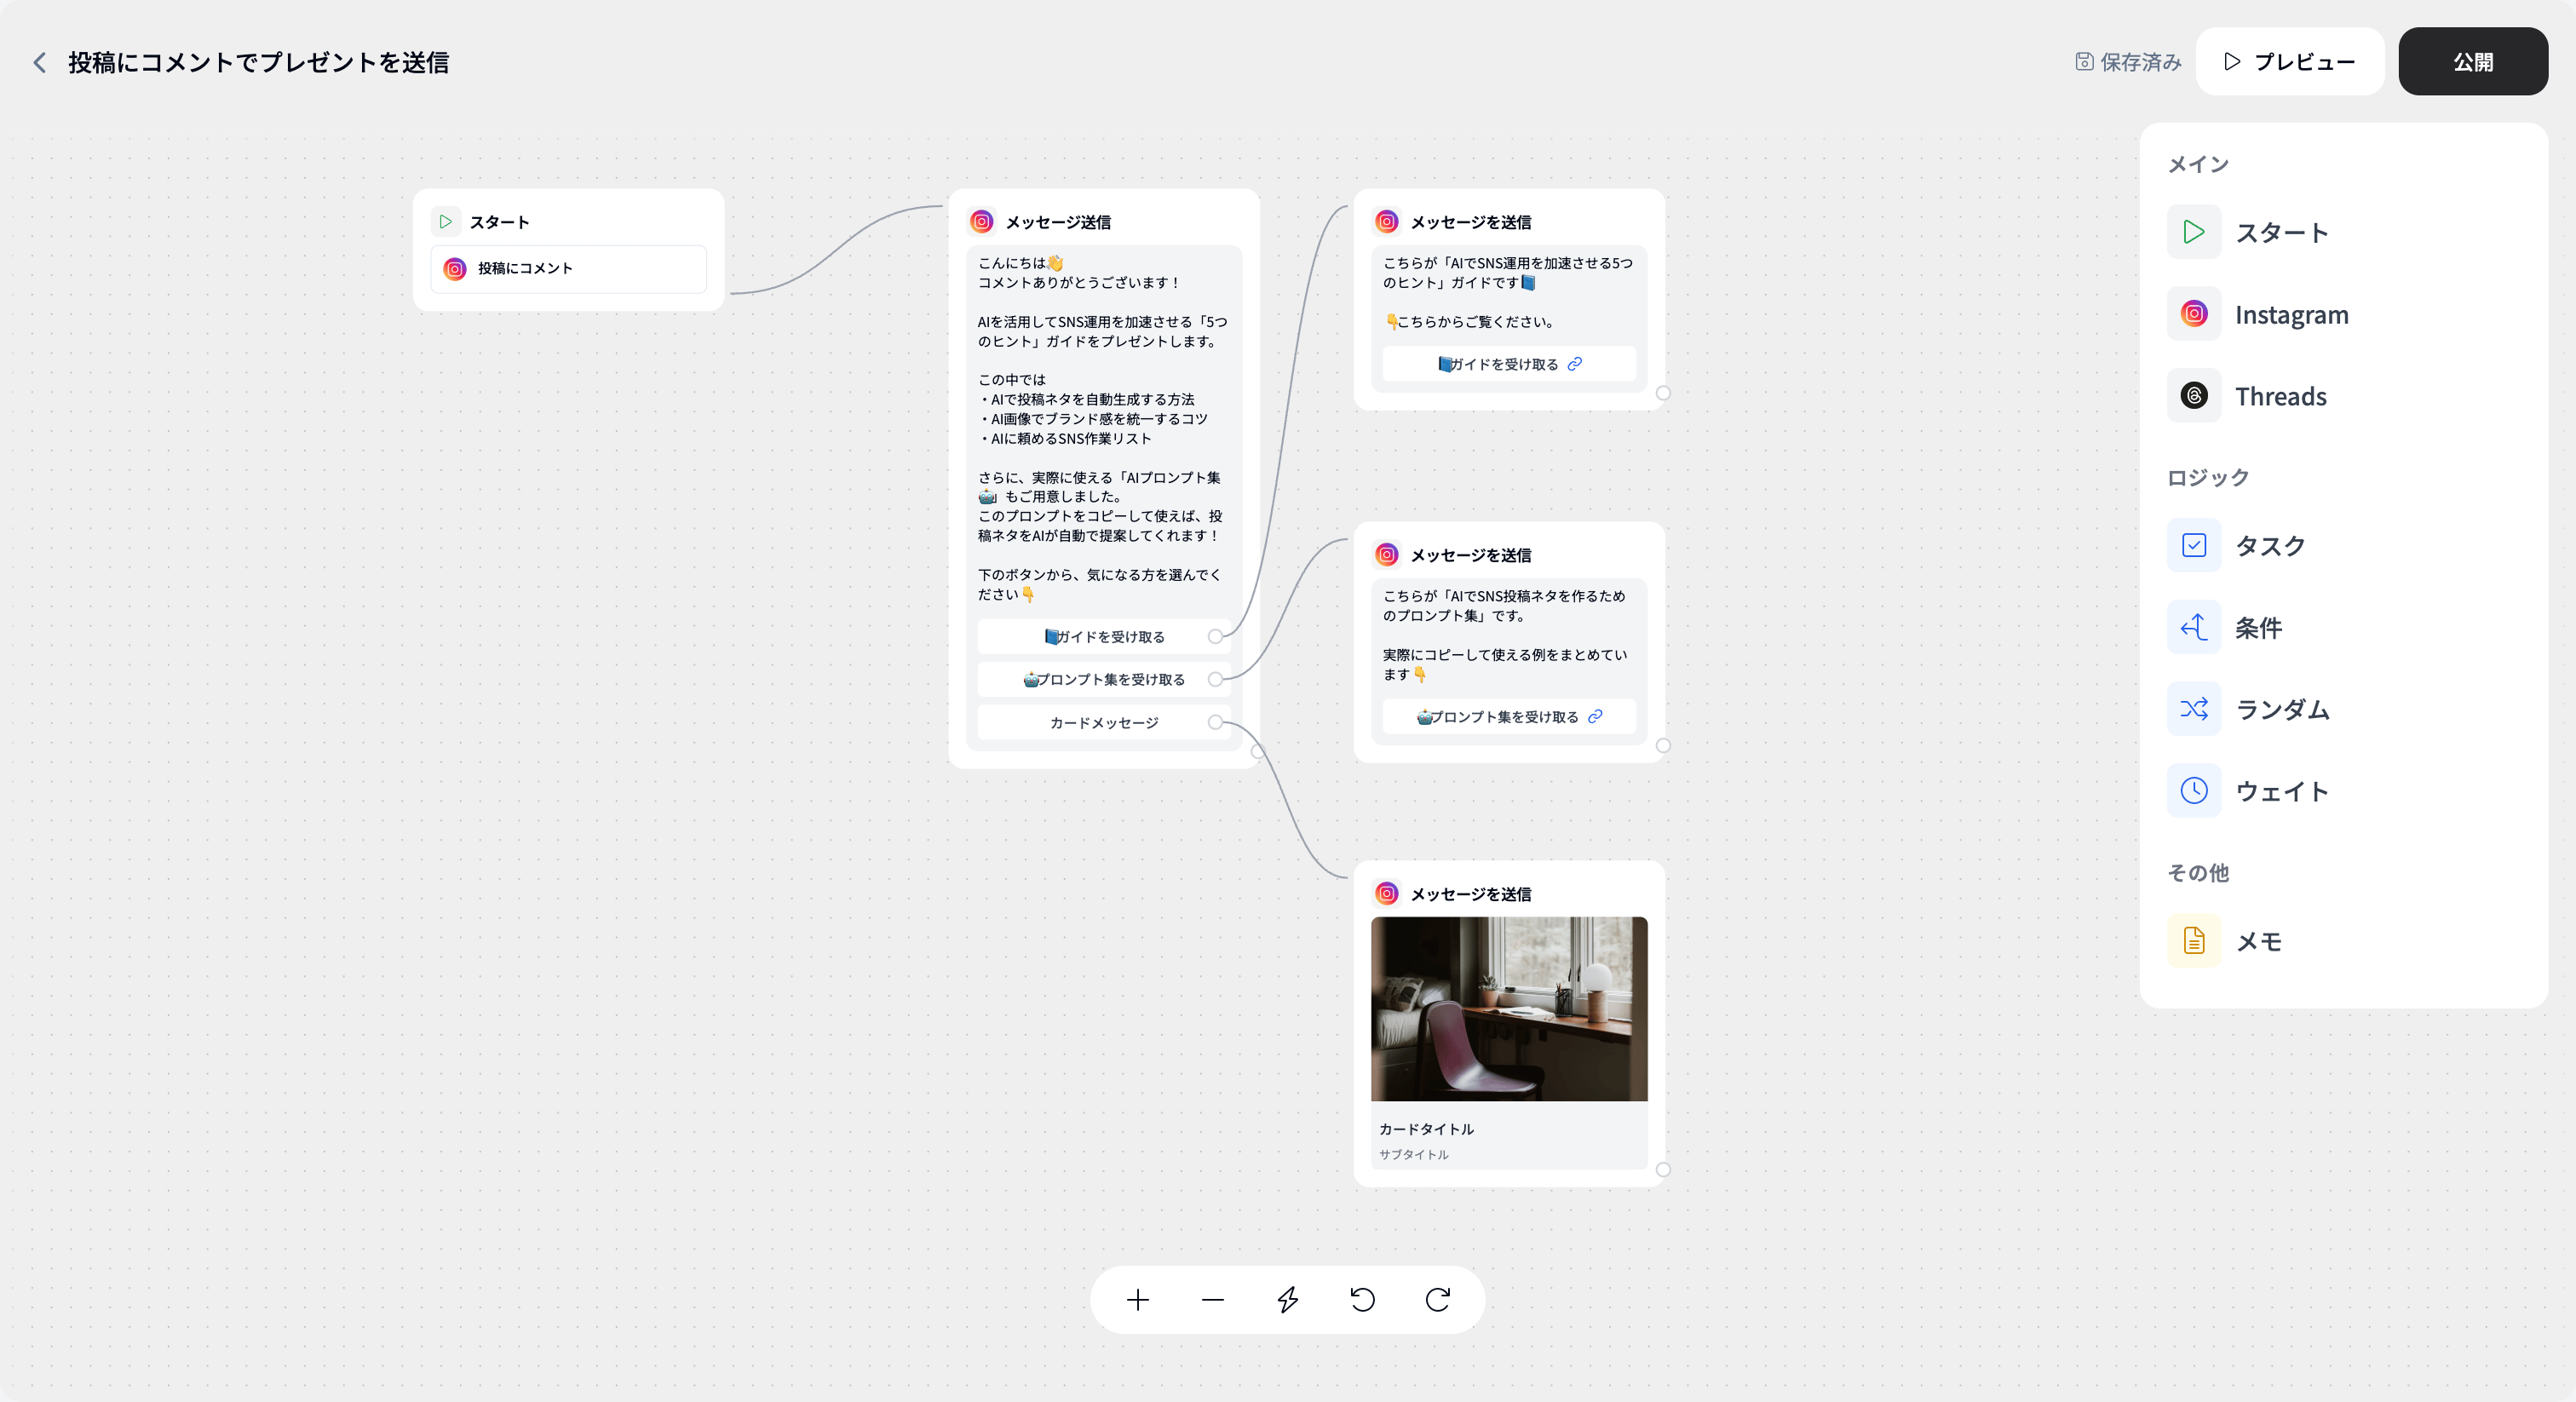Undo the last canvas action
Viewport: 2576px width, 1402px height.
[1362, 1300]
